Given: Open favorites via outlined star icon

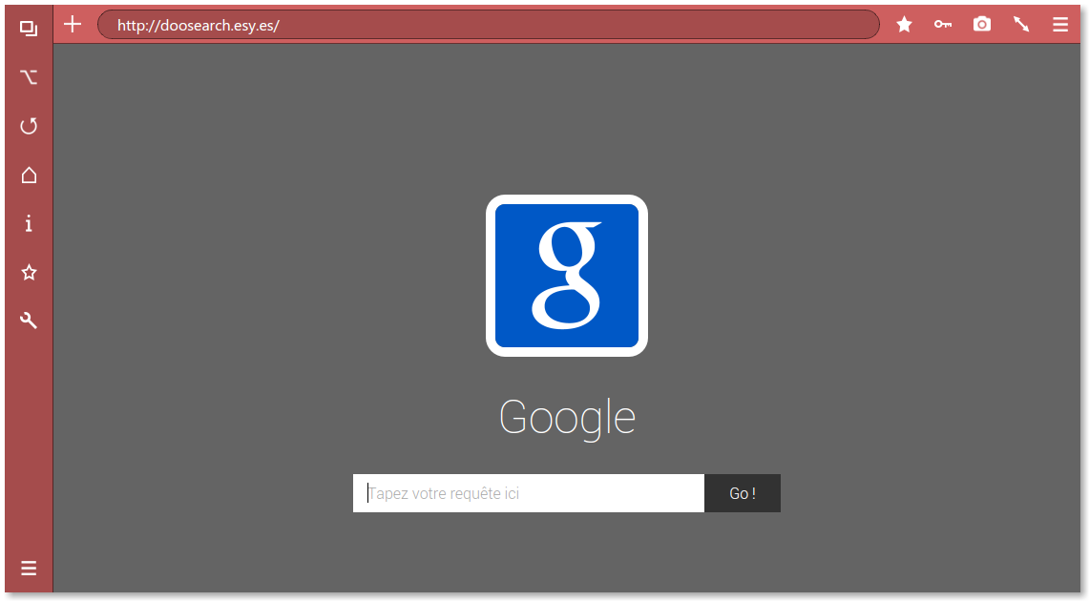Looking at the screenshot, I should coord(29,272).
